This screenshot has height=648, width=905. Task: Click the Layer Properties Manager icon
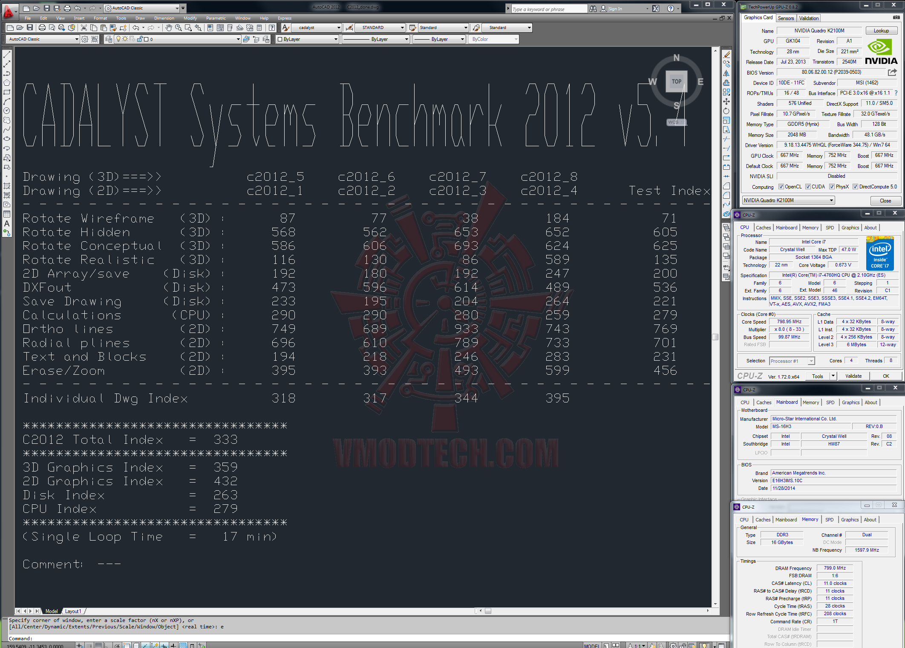pyautogui.click(x=109, y=39)
